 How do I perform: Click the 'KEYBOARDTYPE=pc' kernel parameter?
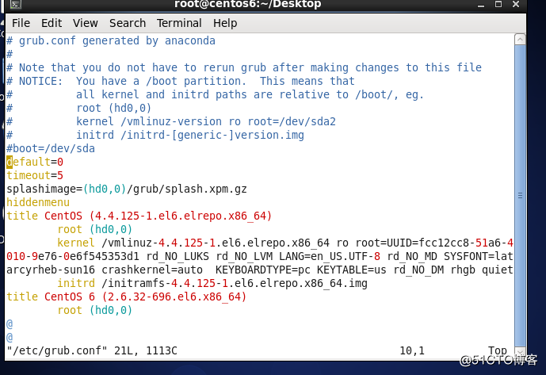263,270
